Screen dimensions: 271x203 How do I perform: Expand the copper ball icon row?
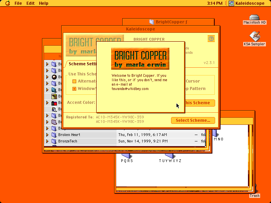click(x=47, y=77)
